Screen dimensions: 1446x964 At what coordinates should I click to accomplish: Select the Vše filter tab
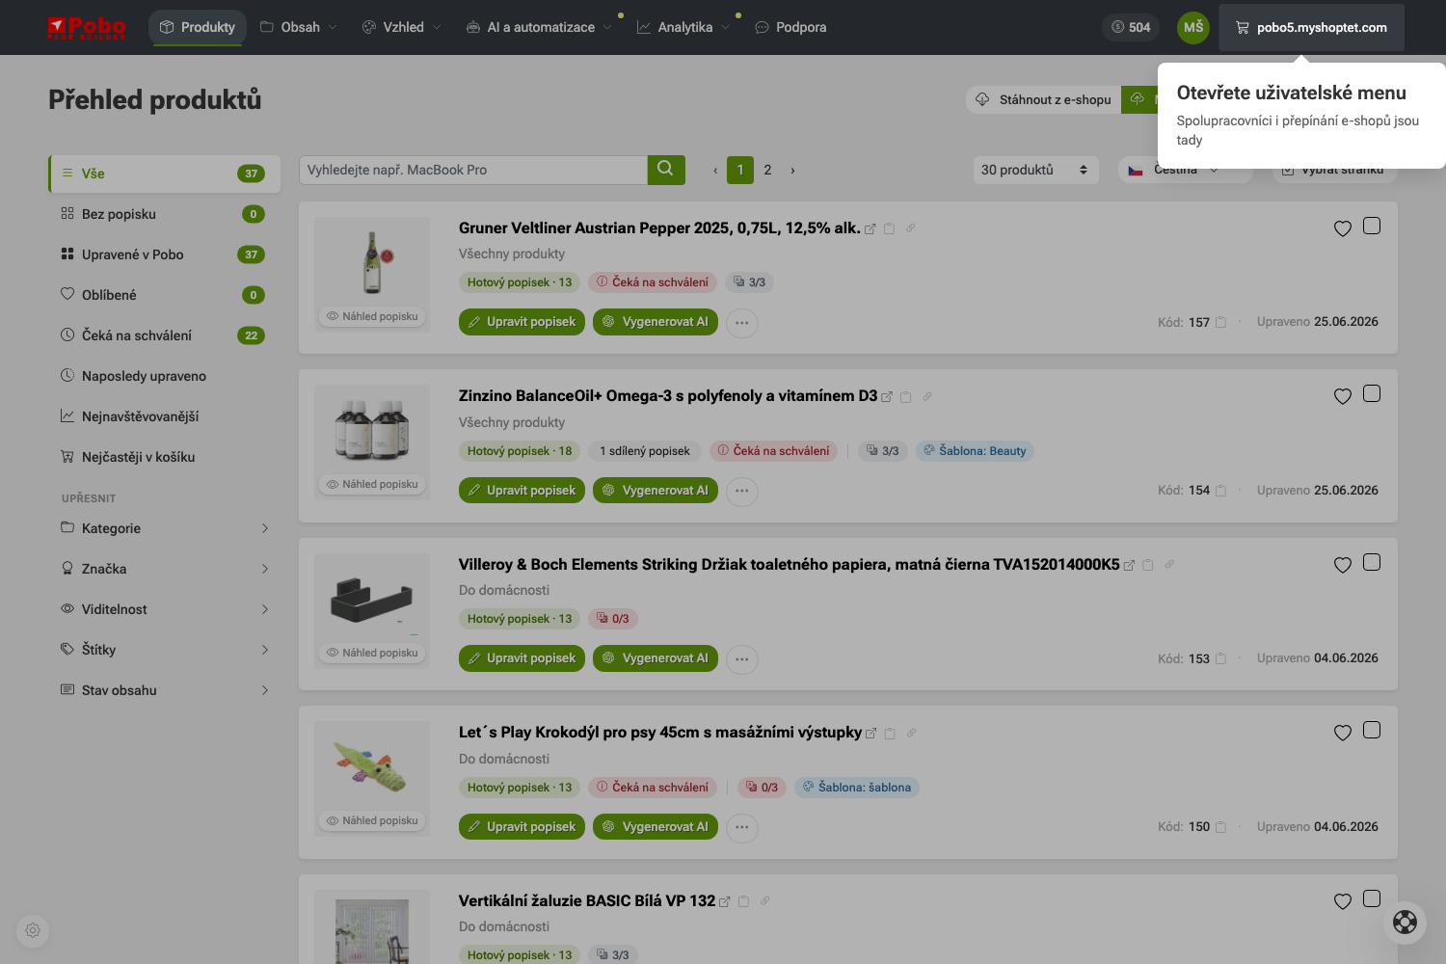coord(164,174)
